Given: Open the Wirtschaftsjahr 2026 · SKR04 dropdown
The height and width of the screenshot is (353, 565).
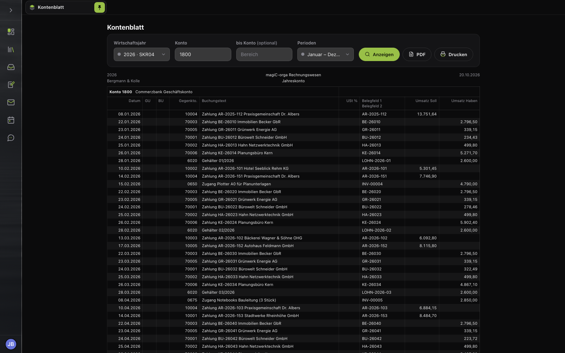Looking at the screenshot, I should 142,54.
